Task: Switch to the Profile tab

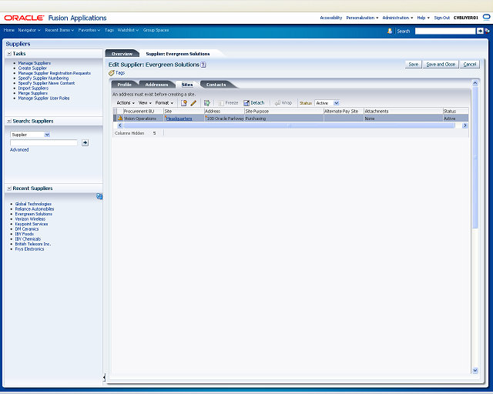Action: 124,85
